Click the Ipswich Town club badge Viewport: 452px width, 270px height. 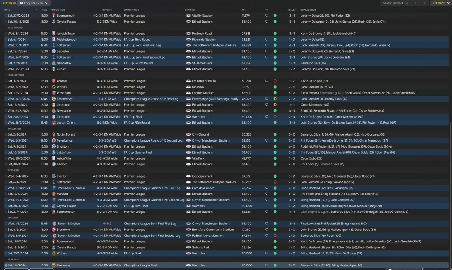(54, 34)
